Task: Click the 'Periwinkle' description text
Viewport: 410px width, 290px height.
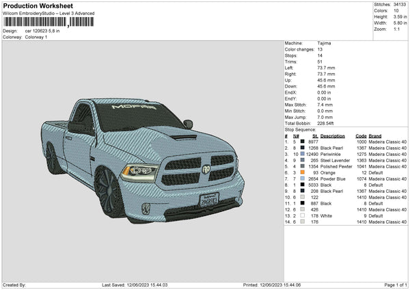Action: pyautogui.click(x=331, y=154)
